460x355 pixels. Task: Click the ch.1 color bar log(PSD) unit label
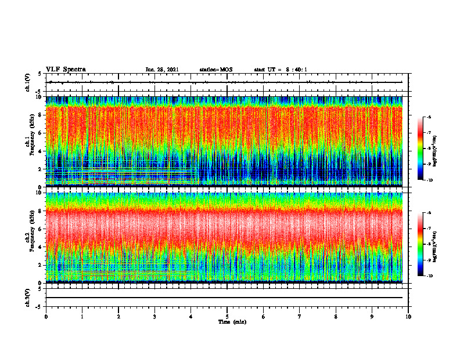tap(434, 151)
